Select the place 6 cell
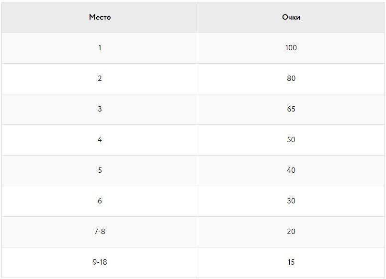This screenshot has height=279, width=386. [100, 201]
